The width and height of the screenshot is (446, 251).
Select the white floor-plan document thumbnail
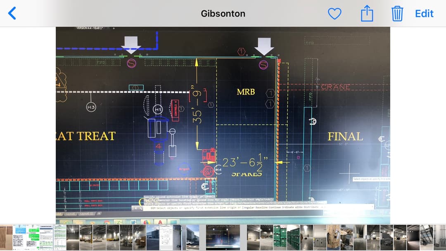(166, 237)
